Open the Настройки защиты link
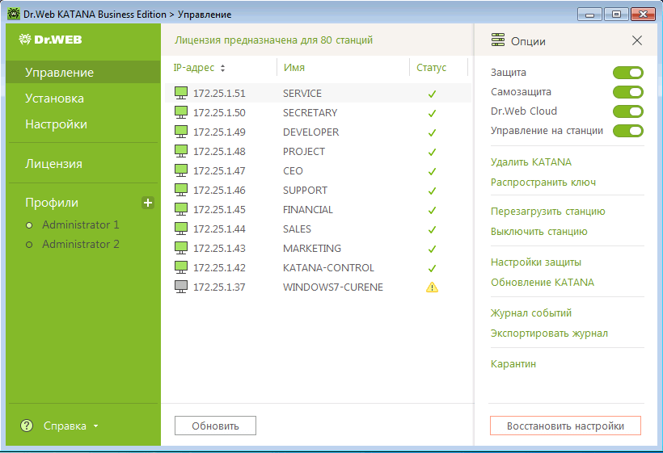 click(x=536, y=262)
